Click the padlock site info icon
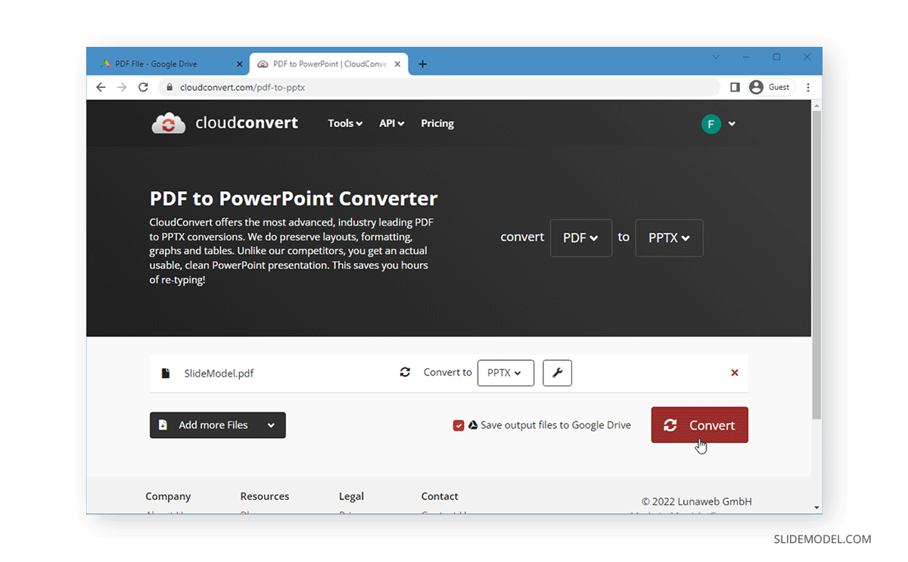This screenshot has width=908, height=562. tap(169, 87)
